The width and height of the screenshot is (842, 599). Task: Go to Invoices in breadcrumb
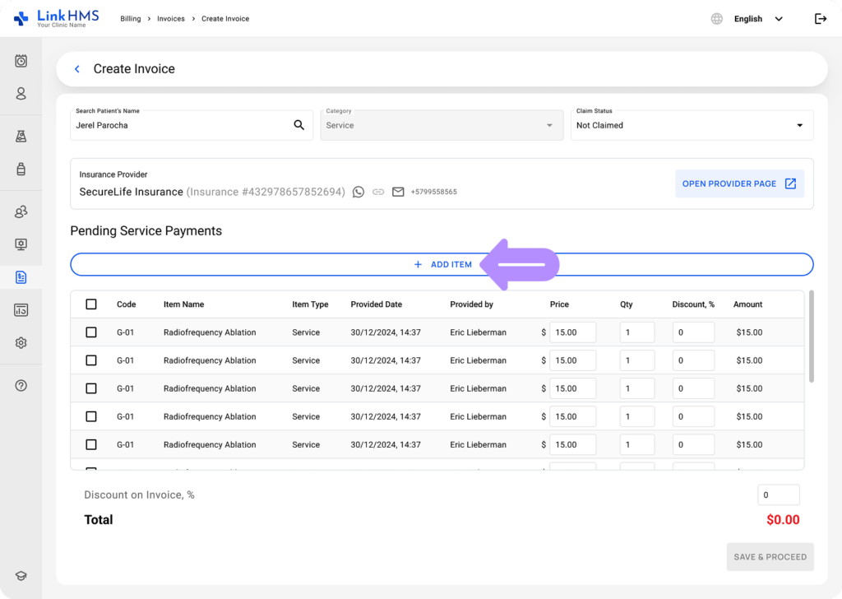[x=171, y=19]
